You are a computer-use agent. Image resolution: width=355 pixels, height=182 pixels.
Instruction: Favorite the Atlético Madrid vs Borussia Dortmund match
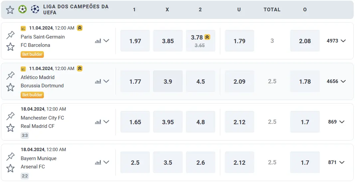coord(11,87)
